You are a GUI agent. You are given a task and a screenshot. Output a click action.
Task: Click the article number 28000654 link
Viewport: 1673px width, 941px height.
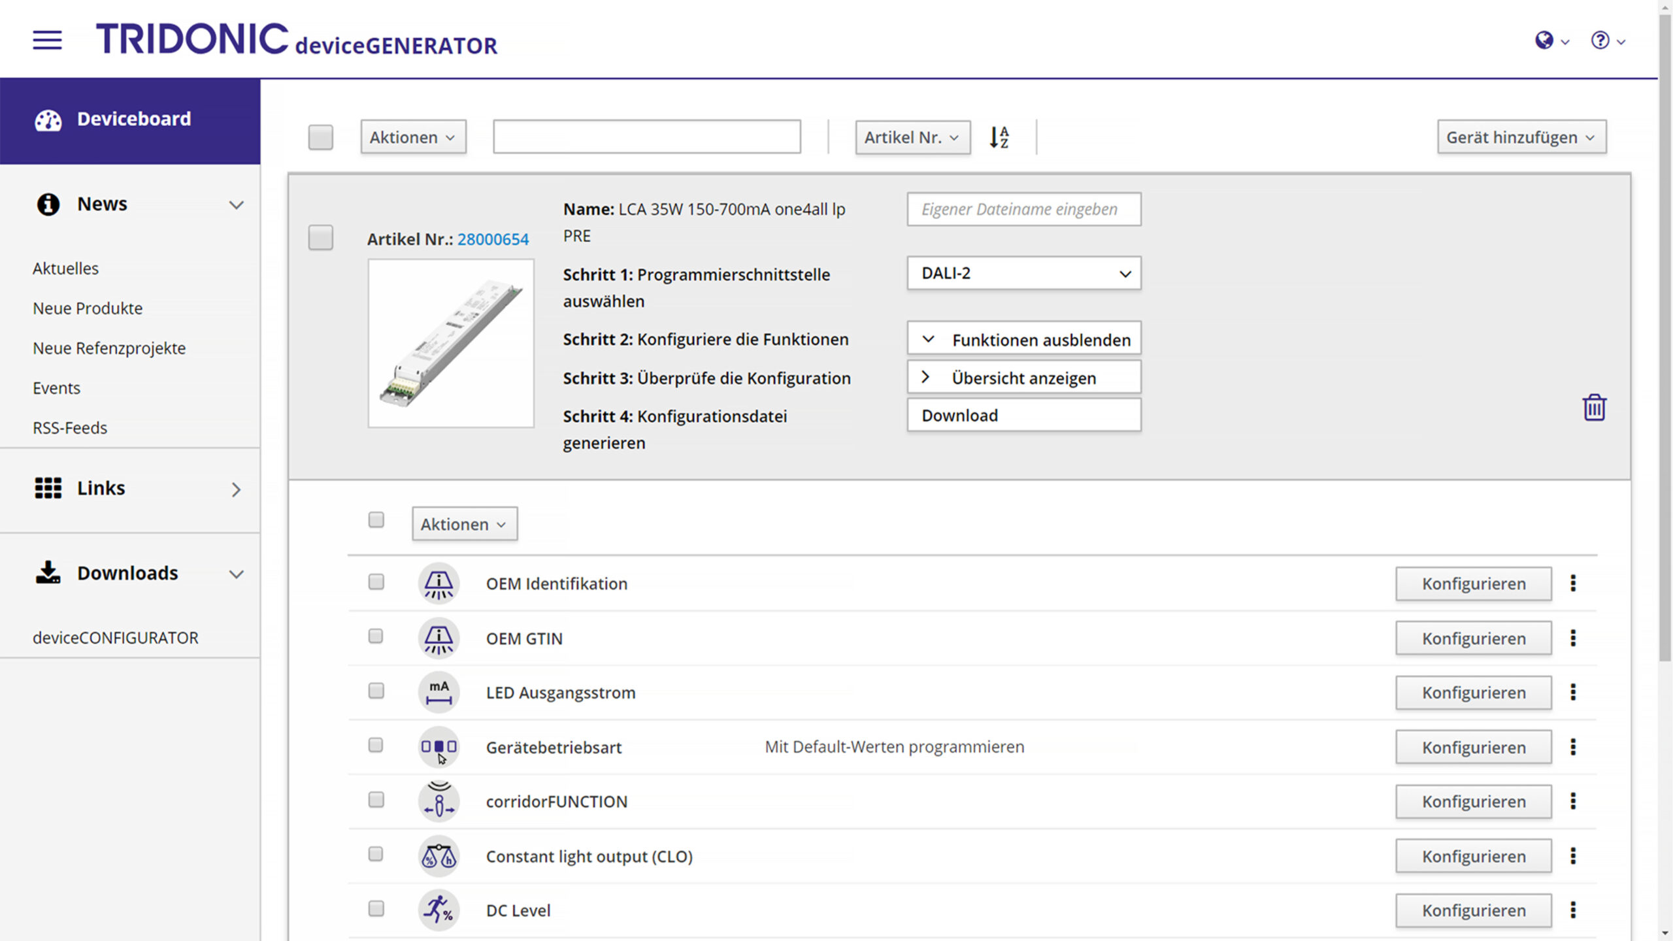tap(493, 239)
